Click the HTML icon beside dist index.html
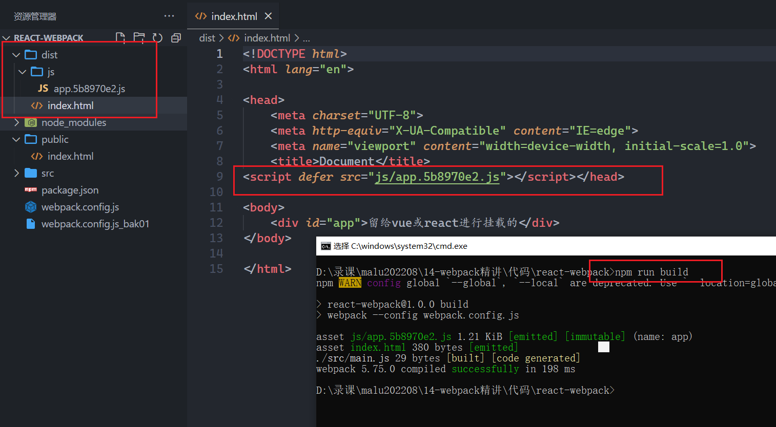The image size is (776, 427). pyautogui.click(x=37, y=105)
